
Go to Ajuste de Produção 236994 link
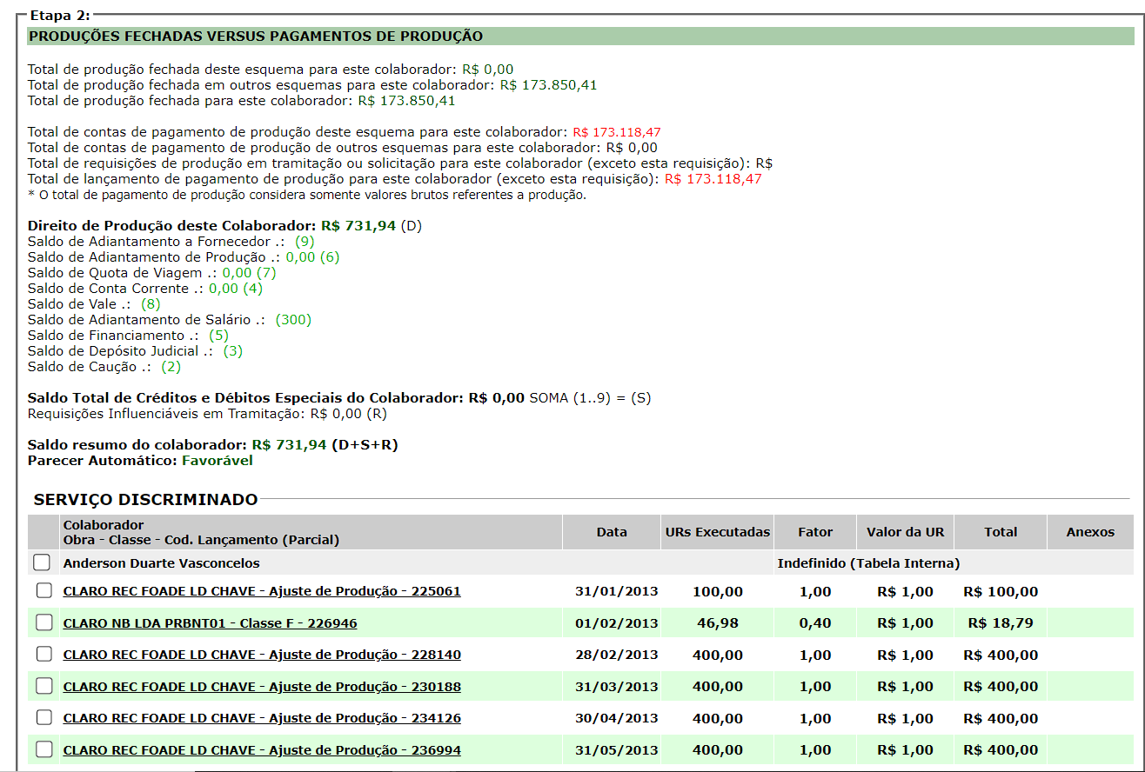261,750
